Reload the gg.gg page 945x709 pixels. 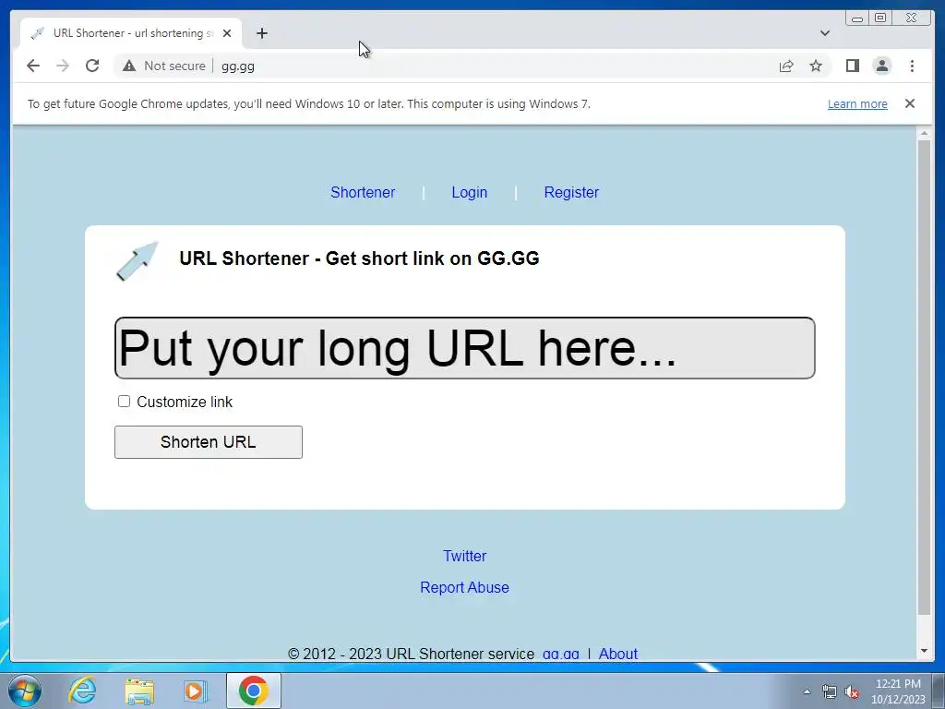pyautogui.click(x=92, y=66)
